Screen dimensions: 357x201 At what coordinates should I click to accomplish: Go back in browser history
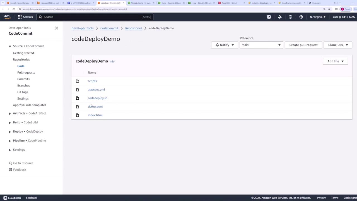pos(3,9)
